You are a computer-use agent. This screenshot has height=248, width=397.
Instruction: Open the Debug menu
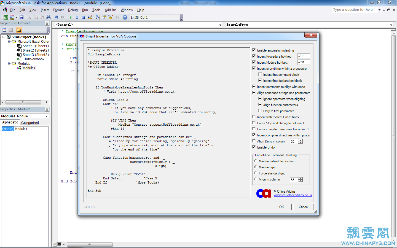pos(73,10)
